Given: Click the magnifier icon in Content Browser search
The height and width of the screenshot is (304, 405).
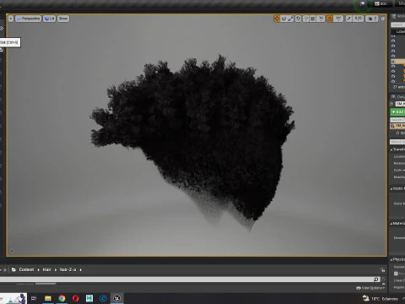Looking at the screenshot, I should [376, 280].
